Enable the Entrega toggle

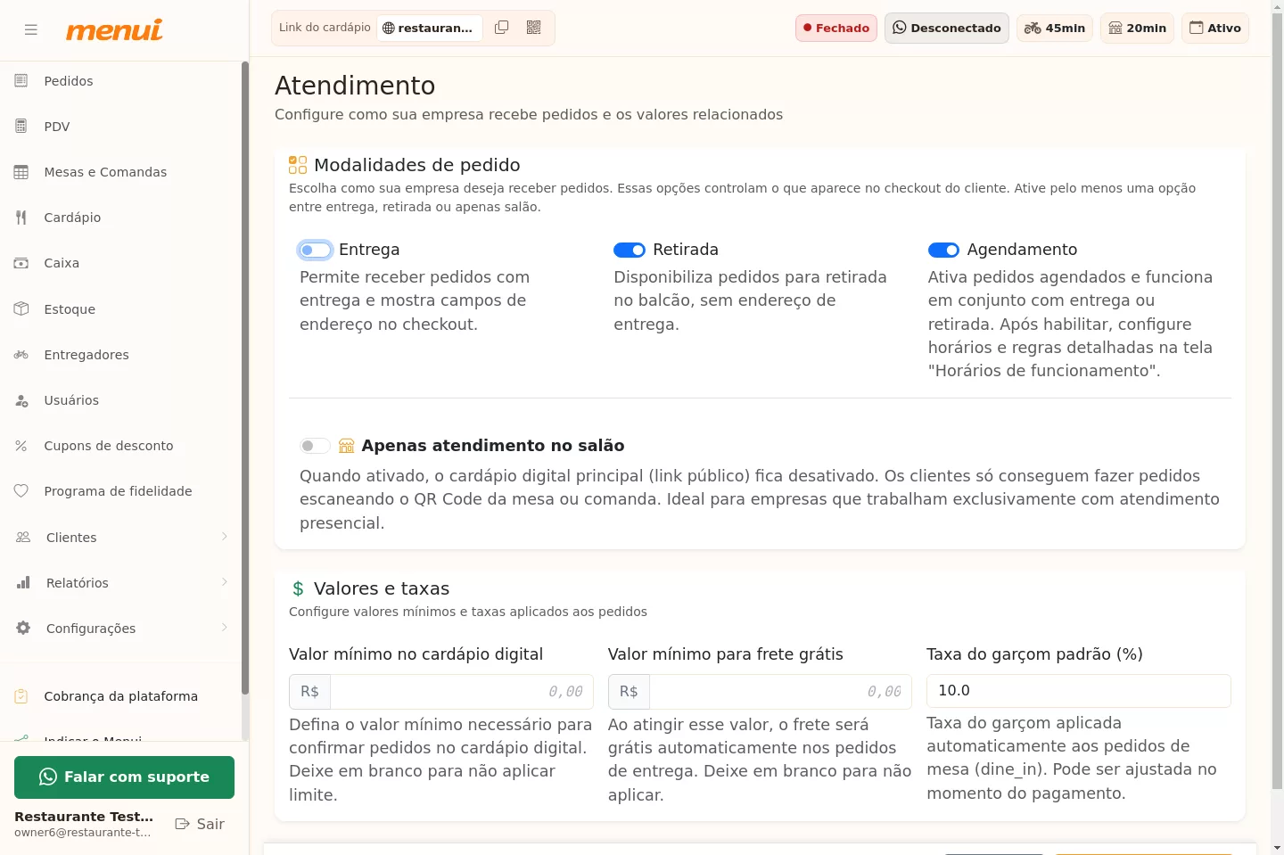[316, 251]
